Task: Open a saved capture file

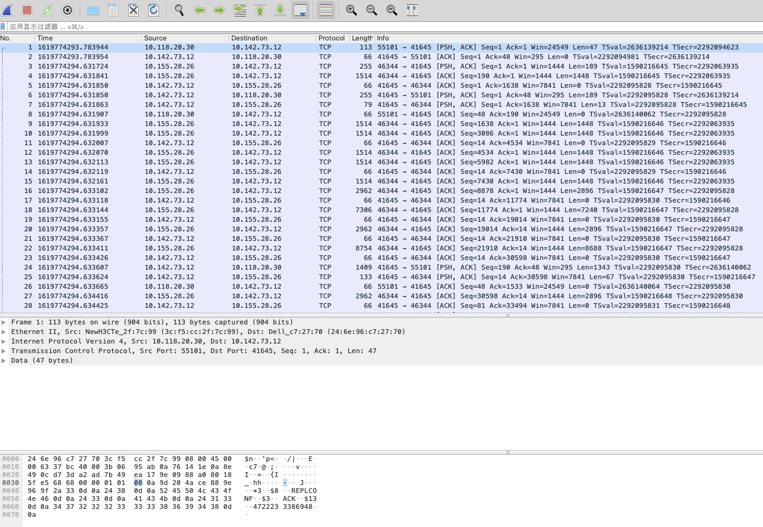Action: click(x=93, y=10)
